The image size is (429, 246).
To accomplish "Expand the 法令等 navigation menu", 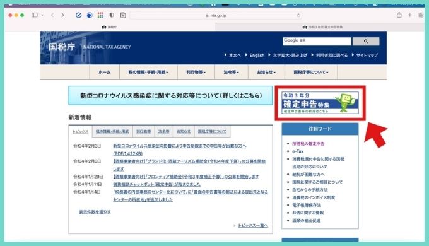I will [231, 72].
